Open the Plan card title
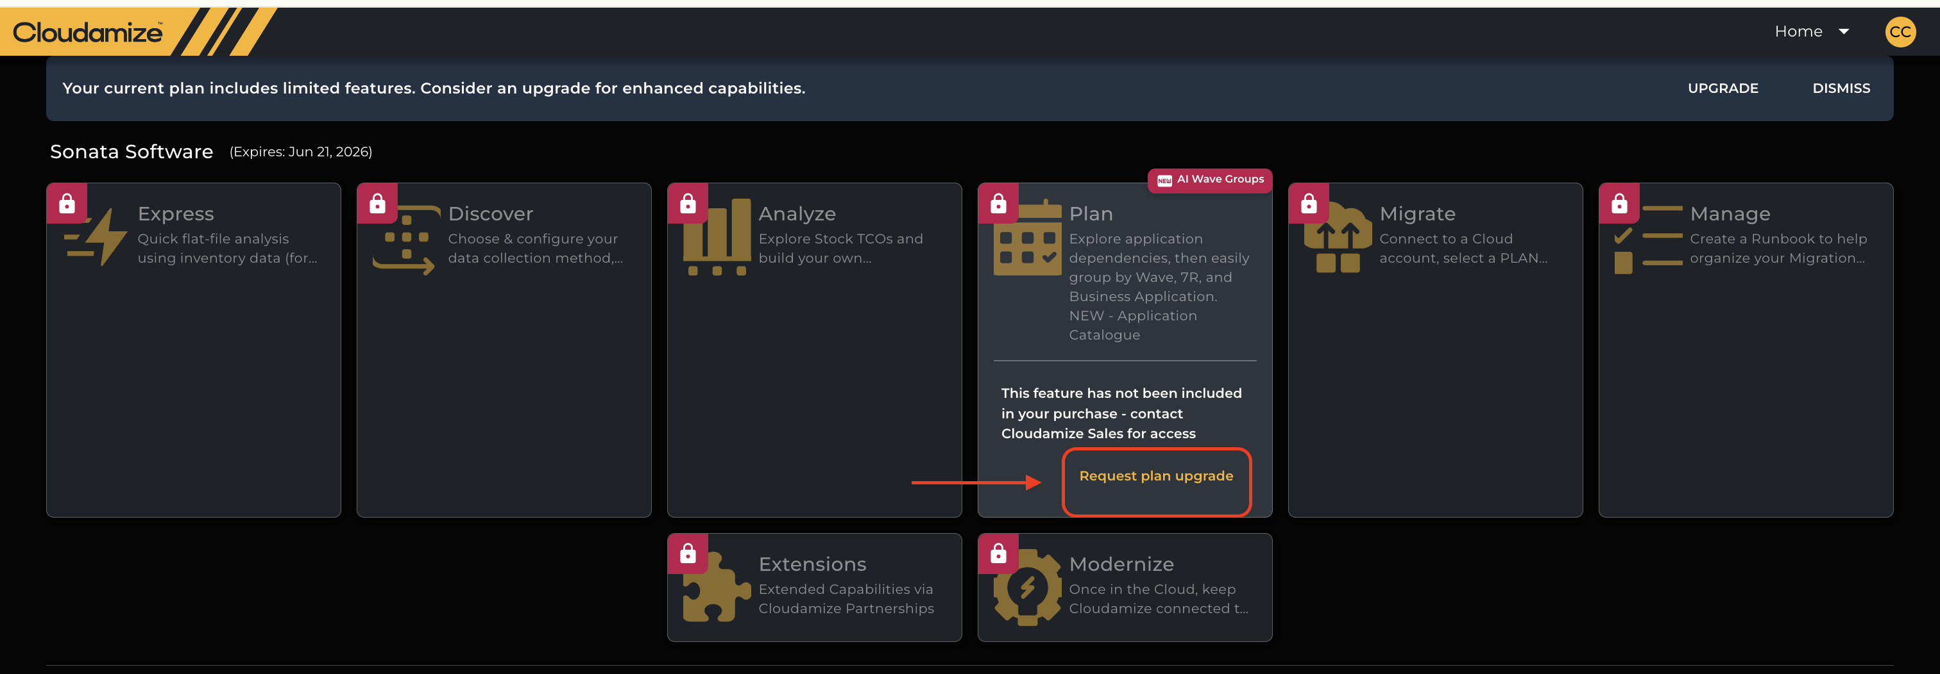Image resolution: width=1940 pixels, height=674 pixels. pyautogui.click(x=1091, y=213)
